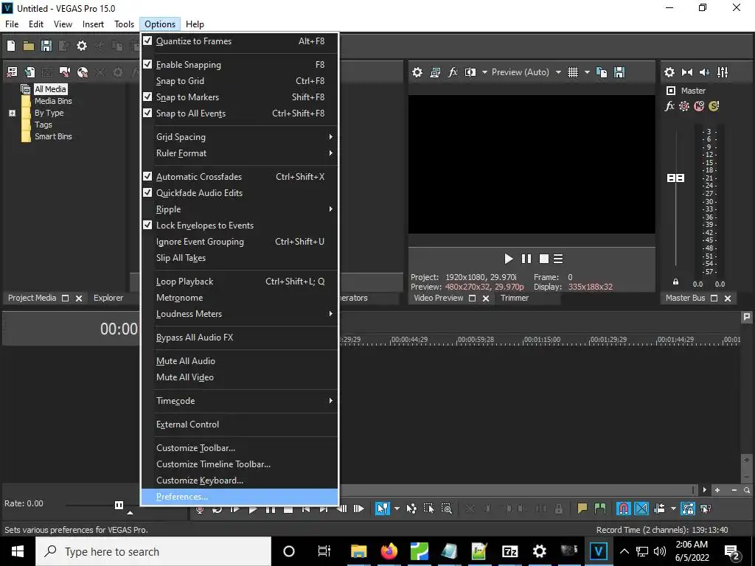Image resolution: width=755 pixels, height=566 pixels.
Task: Expand the Ruler Format submenu
Action: pyautogui.click(x=240, y=153)
